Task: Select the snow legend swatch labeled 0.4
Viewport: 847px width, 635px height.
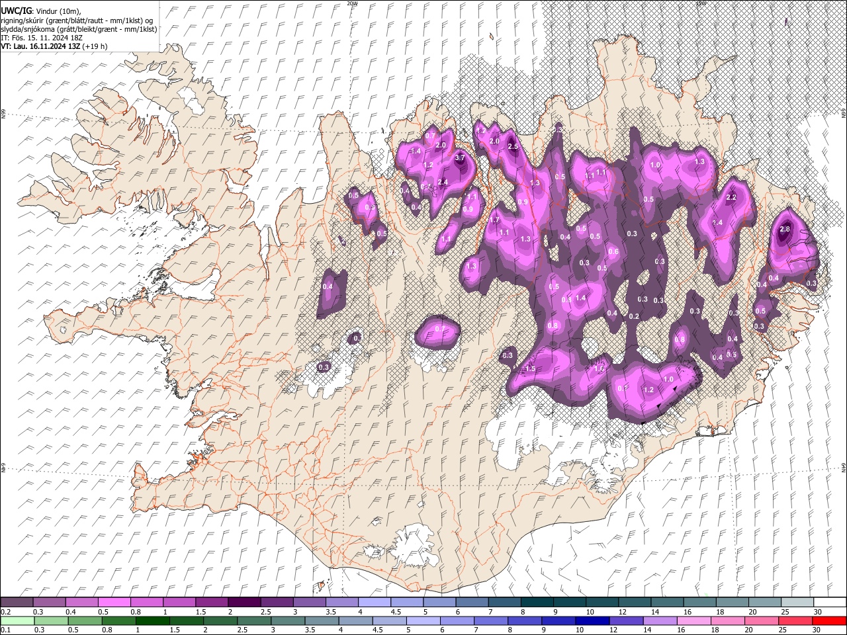Action: click(x=81, y=603)
